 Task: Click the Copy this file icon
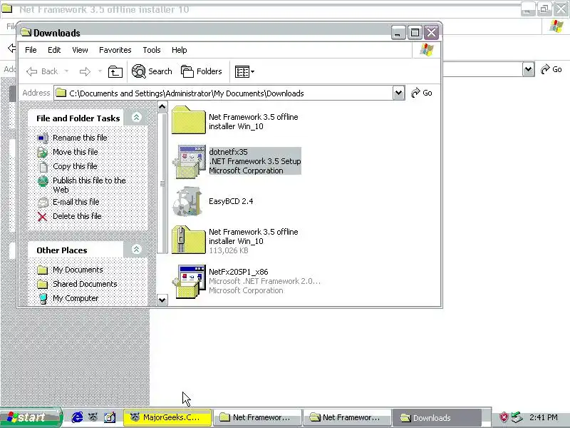43,167
